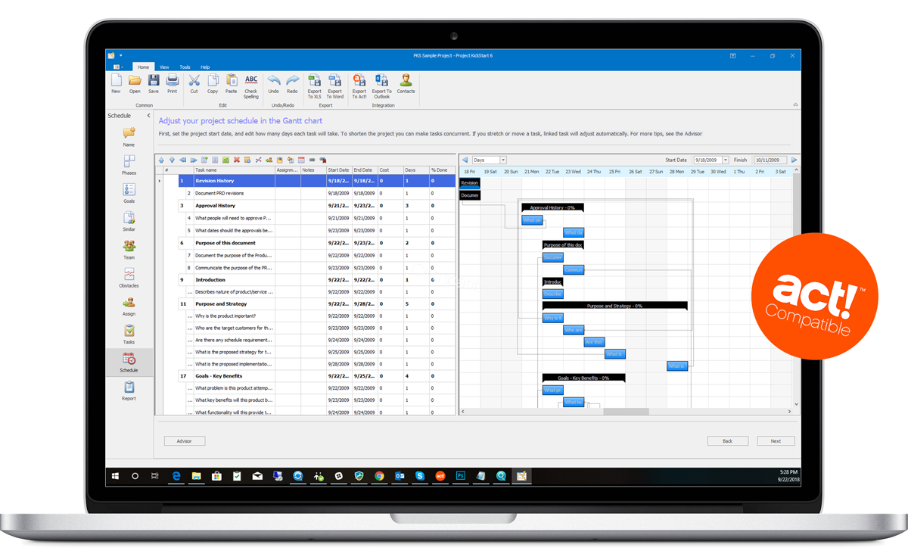The image size is (908, 560).
Task: Export the project to Act!
Action: click(x=359, y=86)
